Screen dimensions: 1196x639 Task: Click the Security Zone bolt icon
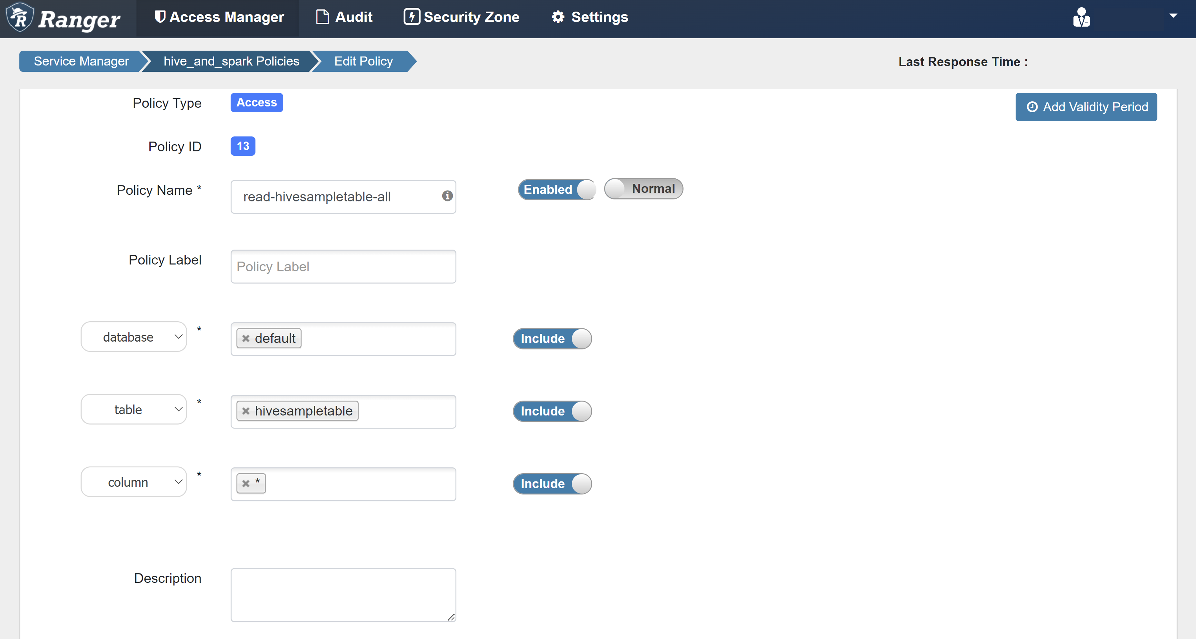click(x=411, y=17)
